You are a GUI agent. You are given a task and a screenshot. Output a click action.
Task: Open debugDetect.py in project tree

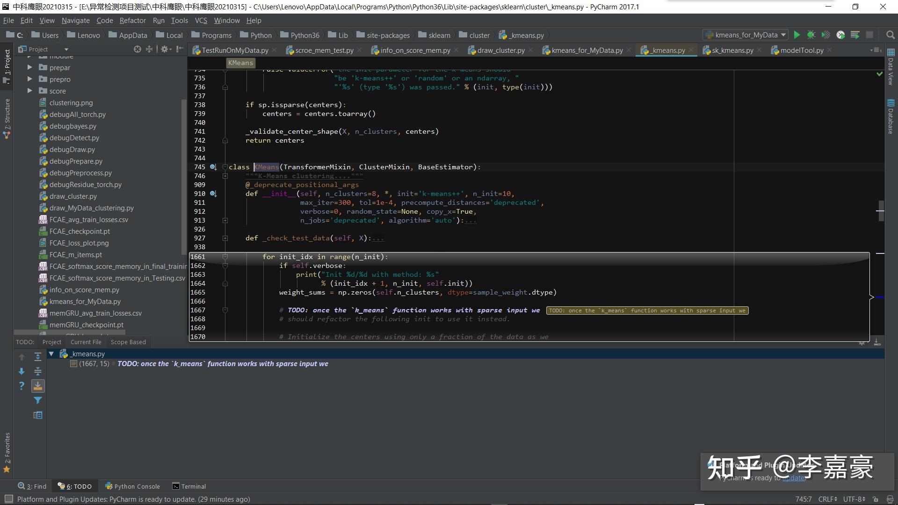pyautogui.click(x=74, y=138)
